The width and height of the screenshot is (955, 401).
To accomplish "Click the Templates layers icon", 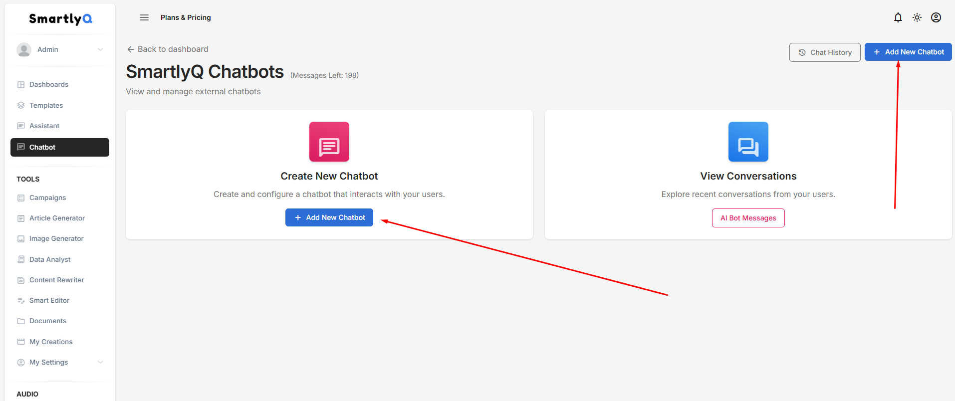I will [x=21, y=105].
